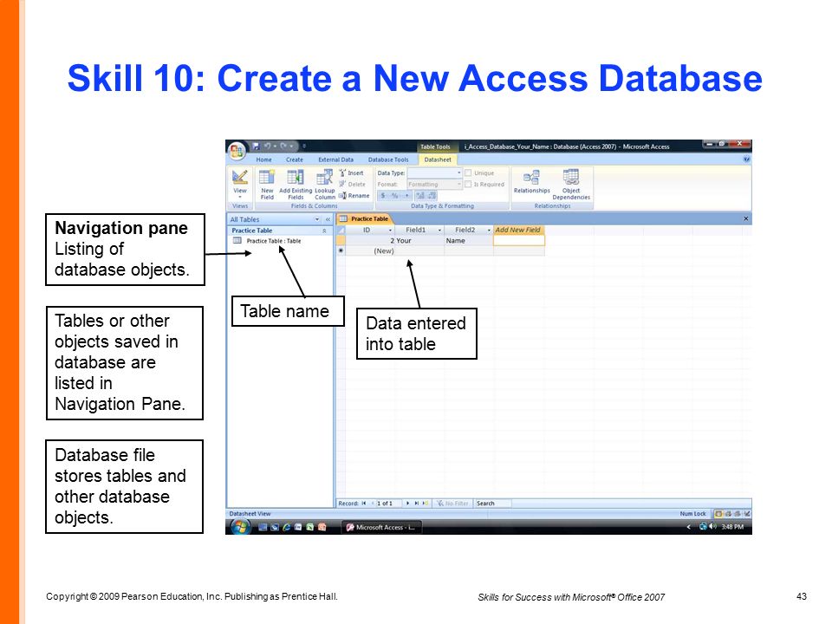Image resolution: width=832 pixels, height=624 pixels.
Task: Undo with the Quick Access toolbar arrow
Action: coord(268,146)
